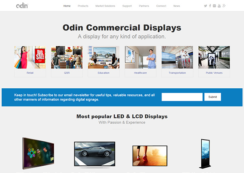This screenshot has width=244, height=173.
Task: Open the Support menu
Action: [127, 6]
